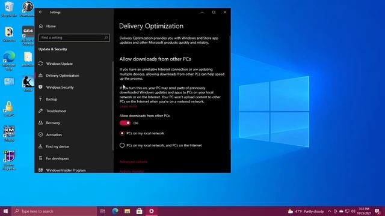Go back using the Settings back arrow

pyautogui.click(x=40, y=12)
